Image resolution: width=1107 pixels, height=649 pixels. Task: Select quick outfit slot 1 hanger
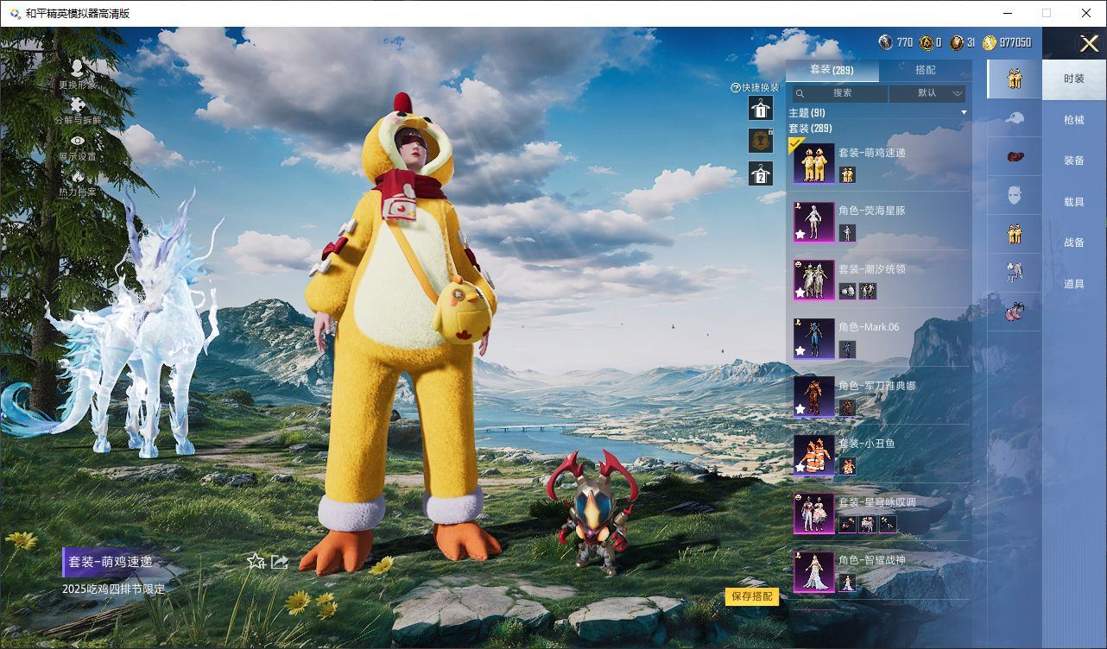point(760,108)
